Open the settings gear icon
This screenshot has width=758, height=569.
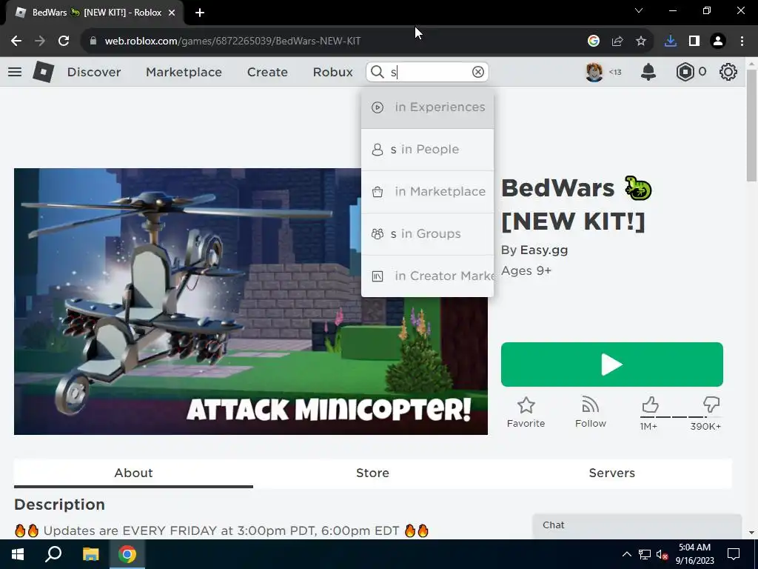[x=728, y=72]
